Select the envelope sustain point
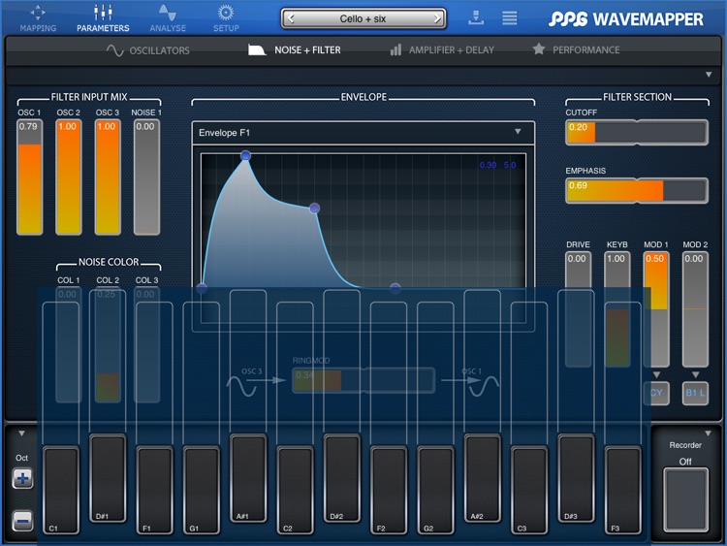 tap(314, 208)
